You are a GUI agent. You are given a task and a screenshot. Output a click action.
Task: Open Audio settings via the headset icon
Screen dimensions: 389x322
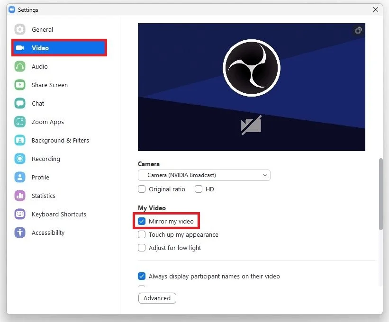tap(20, 66)
